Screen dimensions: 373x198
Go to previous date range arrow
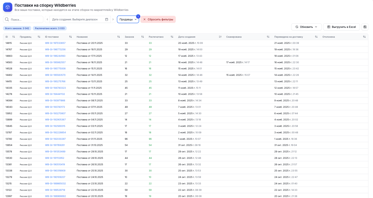point(47,19)
